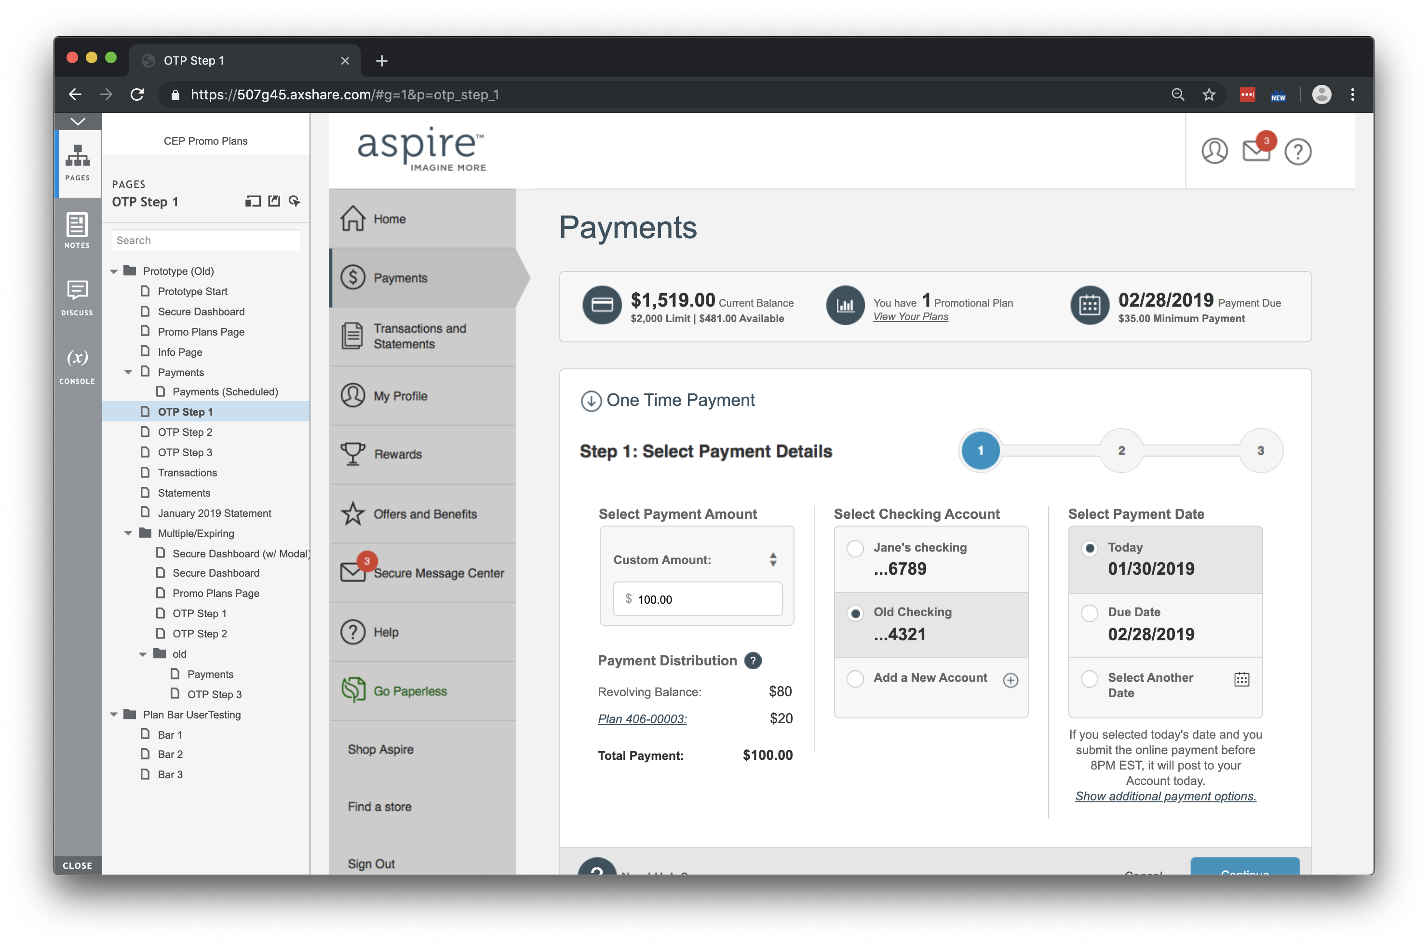Collapse One Time Payment section arrow
The width and height of the screenshot is (1428, 946).
[x=591, y=401]
